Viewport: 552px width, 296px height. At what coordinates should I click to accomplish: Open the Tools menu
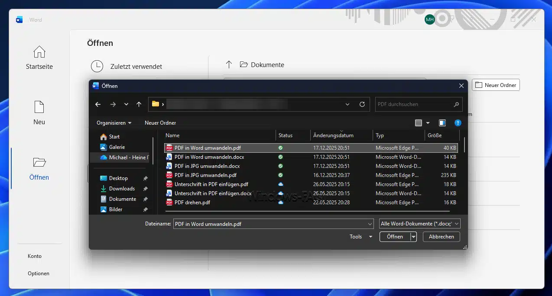[x=361, y=237]
